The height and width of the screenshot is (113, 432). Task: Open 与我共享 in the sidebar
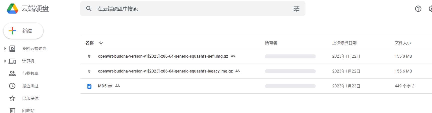[30, 74]
